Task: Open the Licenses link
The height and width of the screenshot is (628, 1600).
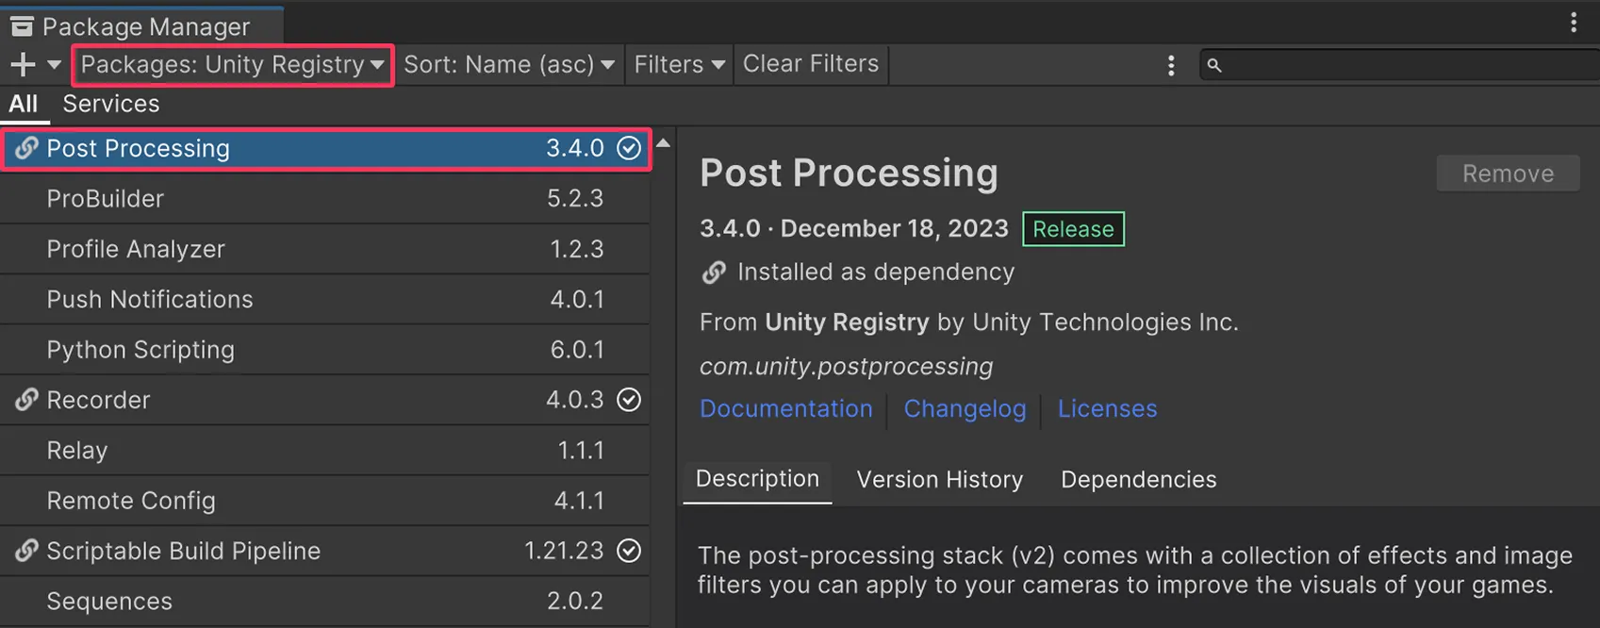Action: pyautogui.click(x=1107, y=408)
